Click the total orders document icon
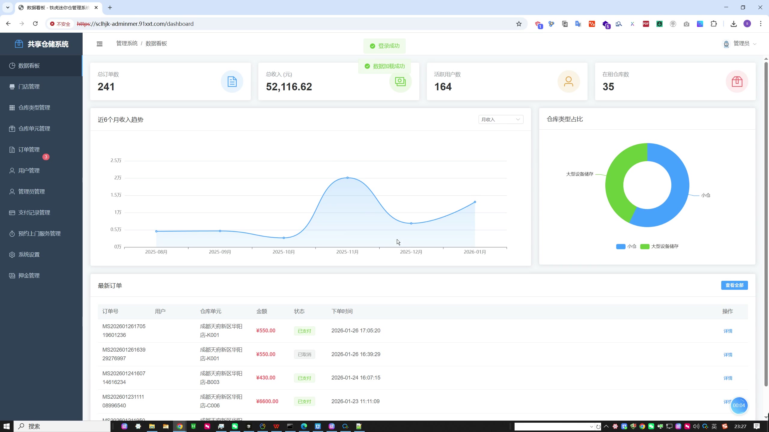The height and width of the screenshot is (432, 769). [x=232, y=81]
